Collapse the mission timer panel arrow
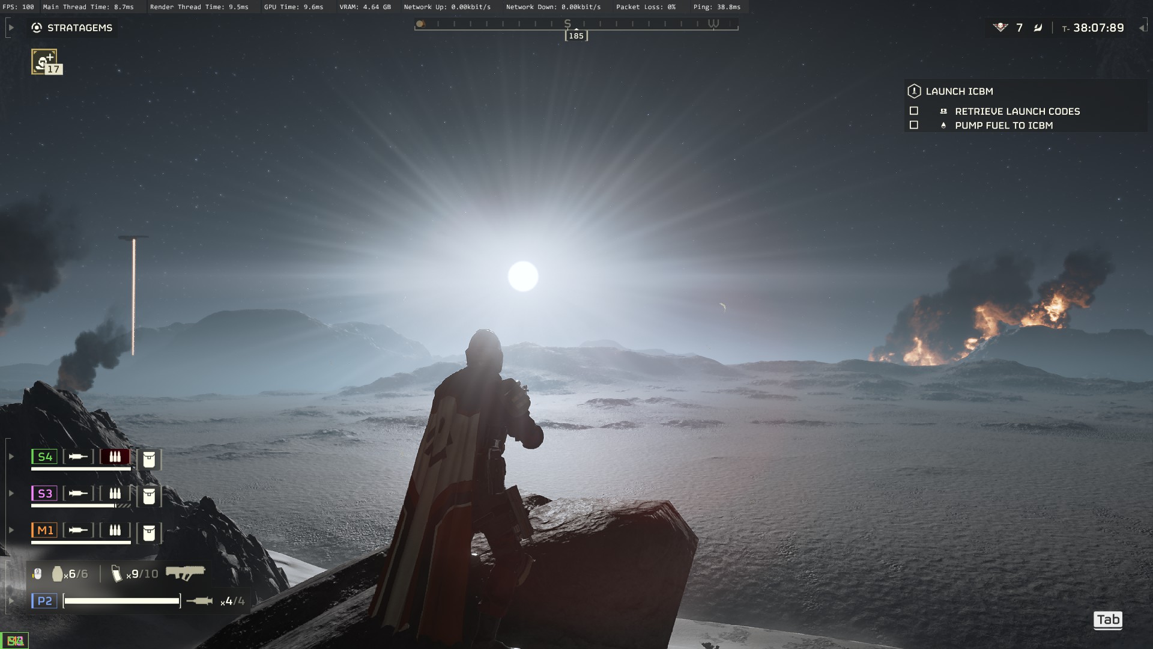 tap(1142, 28)
